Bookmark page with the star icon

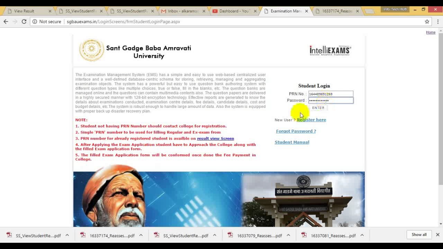pos(427,21)
